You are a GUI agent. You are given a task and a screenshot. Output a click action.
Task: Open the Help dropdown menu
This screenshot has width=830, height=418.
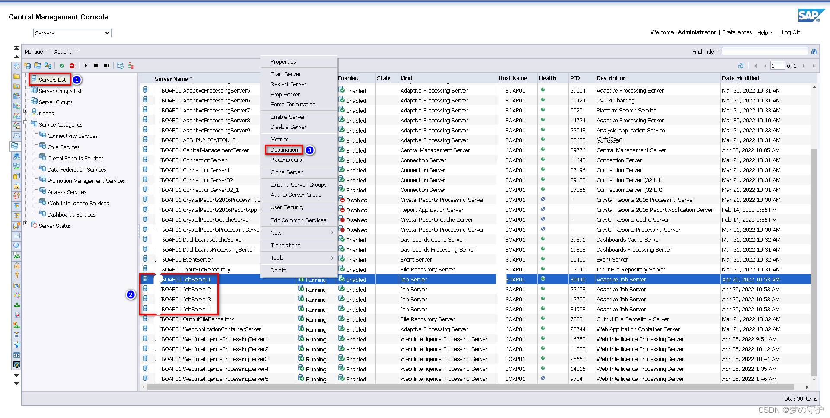765,32
